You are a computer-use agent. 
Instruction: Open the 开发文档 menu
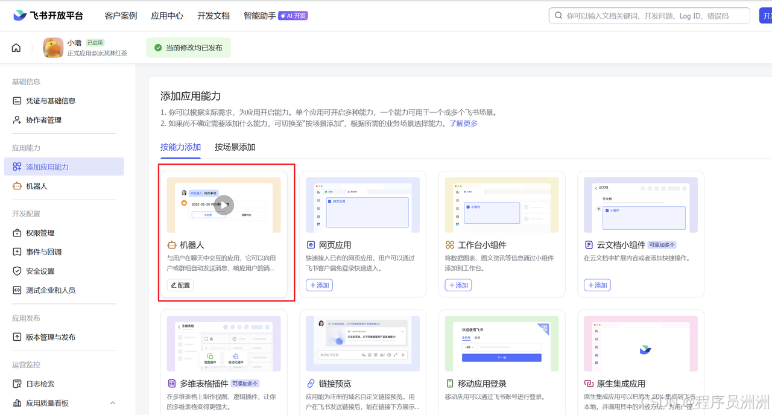[214, 16]
